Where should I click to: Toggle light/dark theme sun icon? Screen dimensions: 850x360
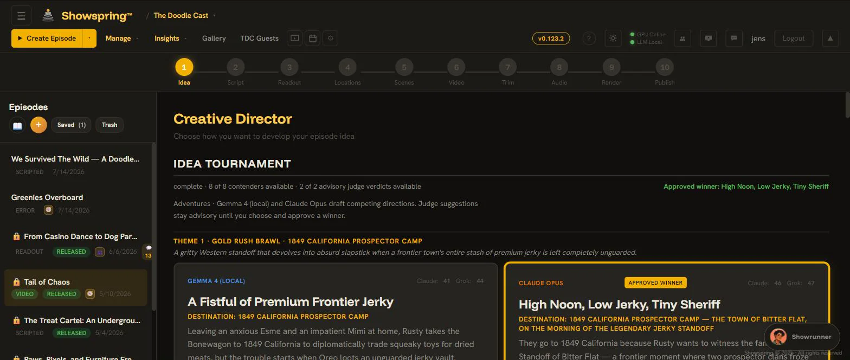(x=613, y=38)
